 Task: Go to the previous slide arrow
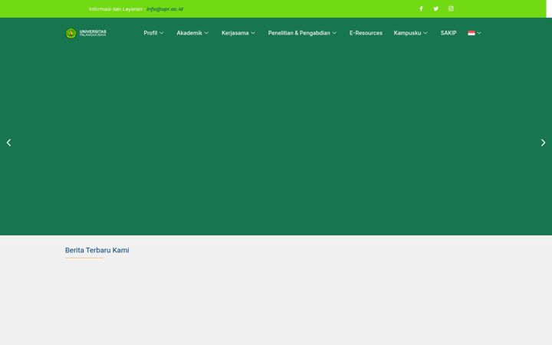[8, 143]
